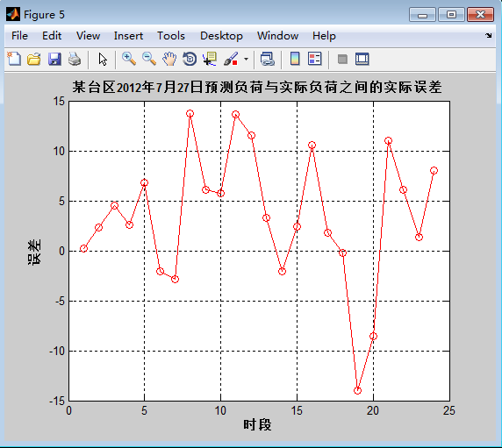Click the New Figure icon
Screen dimensions: 502x448
coord(14,59)
